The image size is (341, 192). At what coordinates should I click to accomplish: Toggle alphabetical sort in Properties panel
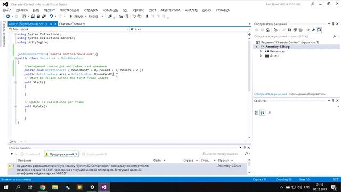(263, 113)
